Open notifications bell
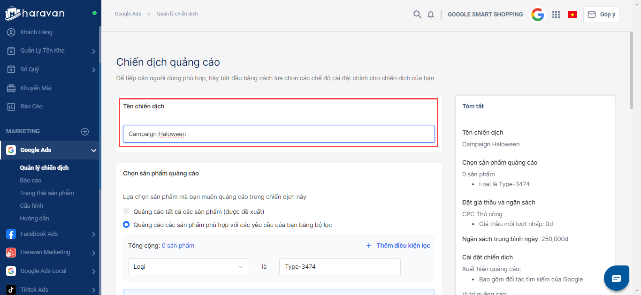 [x=431, y=15]
